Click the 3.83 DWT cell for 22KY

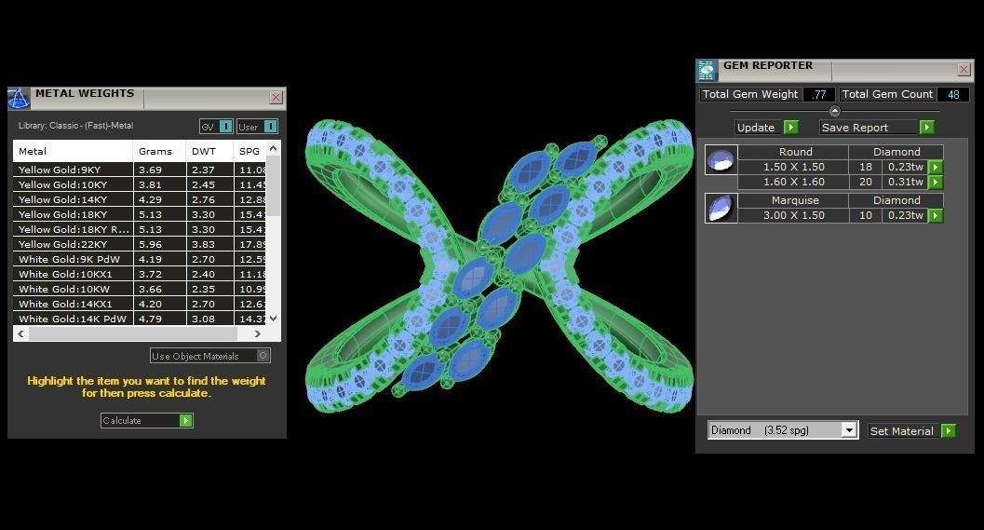pos(209,244)
